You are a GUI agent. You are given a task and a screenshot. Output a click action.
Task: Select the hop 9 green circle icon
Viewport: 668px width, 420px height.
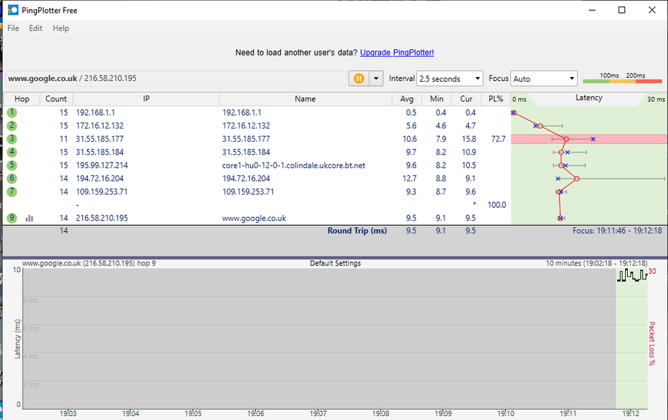coord(12,217)
